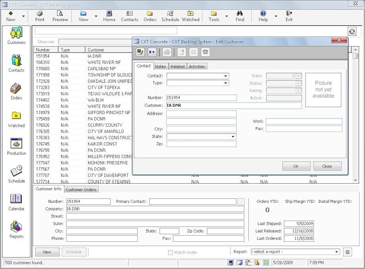Click the Close button in the dialog
This screenshot has height=269, width=365.
tap(327, 166)
